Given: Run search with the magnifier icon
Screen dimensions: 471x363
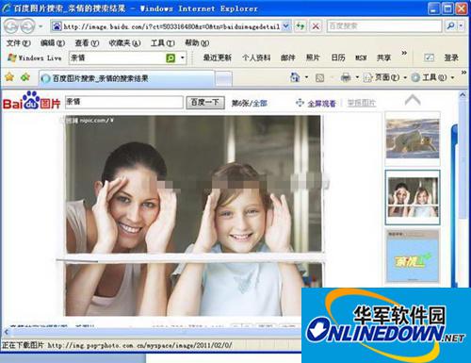Looking at the screenshot, I should point(450,26).
